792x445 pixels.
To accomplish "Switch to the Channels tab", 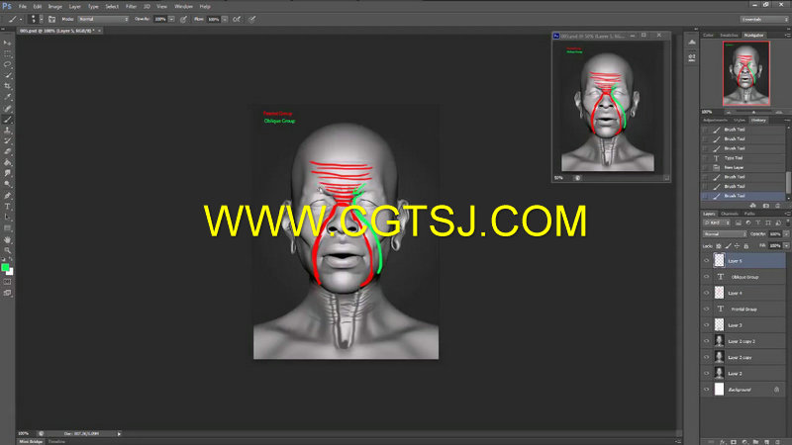I will click(x=730, y=214).
